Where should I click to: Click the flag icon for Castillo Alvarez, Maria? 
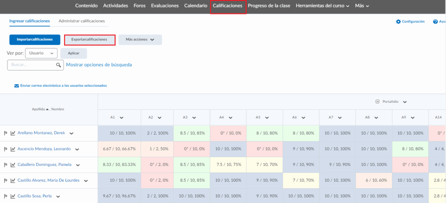point(6,180)
